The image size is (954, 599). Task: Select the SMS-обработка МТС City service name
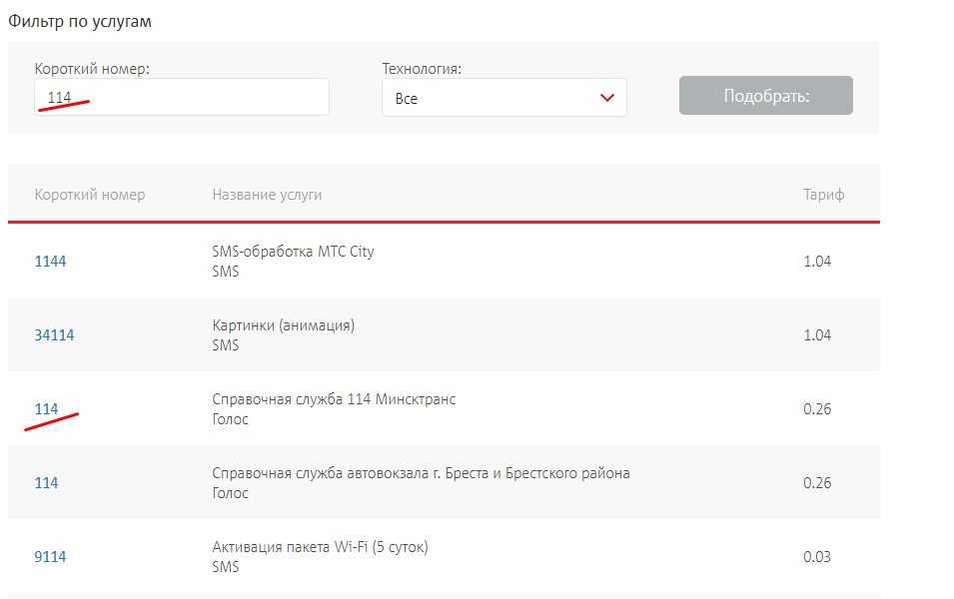[x=293, y=252]
